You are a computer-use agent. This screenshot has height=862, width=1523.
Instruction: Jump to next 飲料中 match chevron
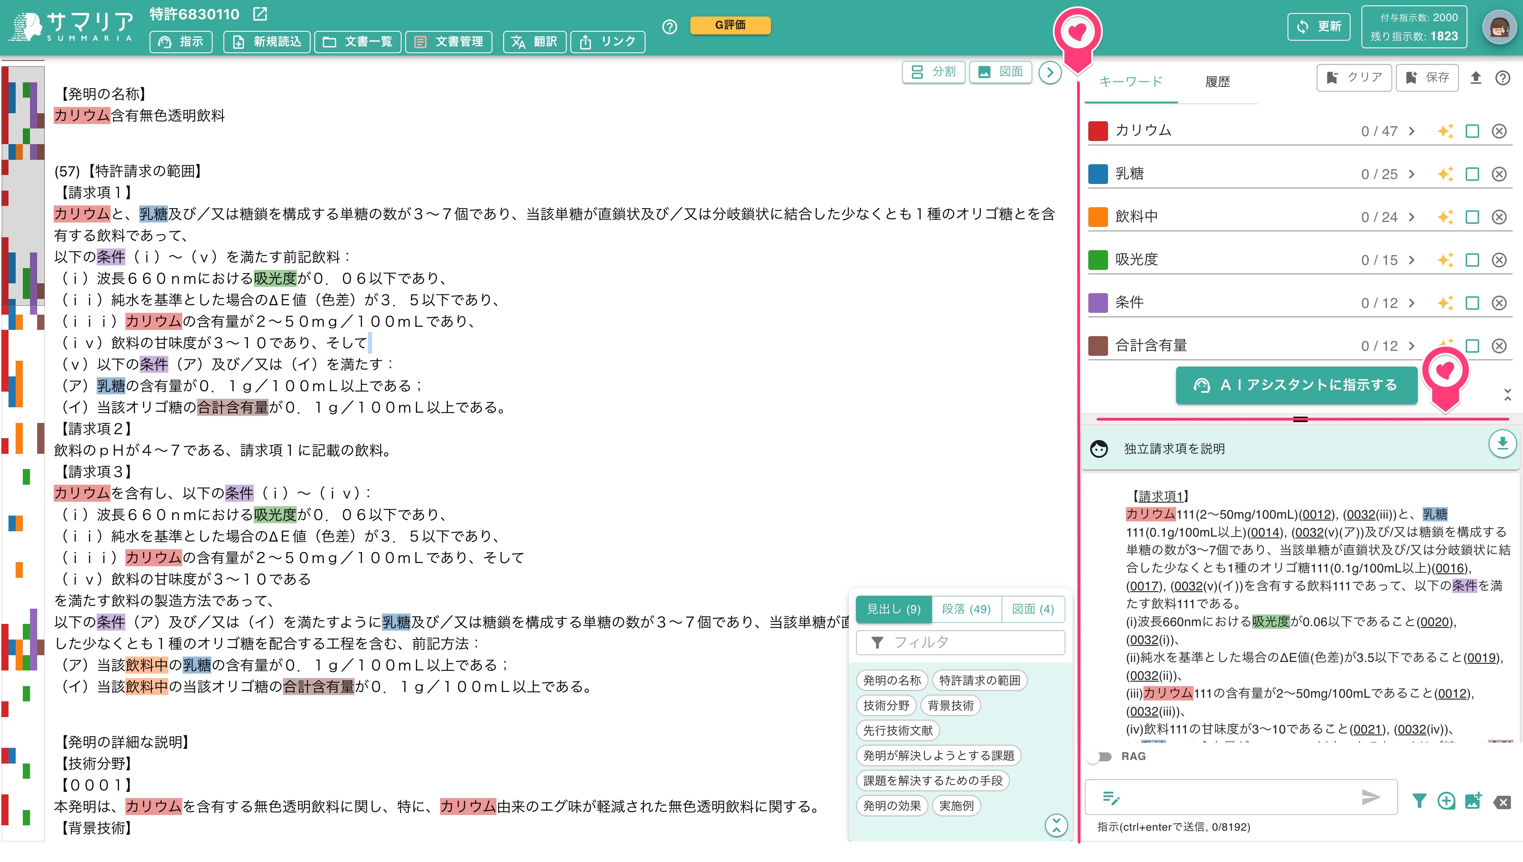click(x=1412, y=217)
